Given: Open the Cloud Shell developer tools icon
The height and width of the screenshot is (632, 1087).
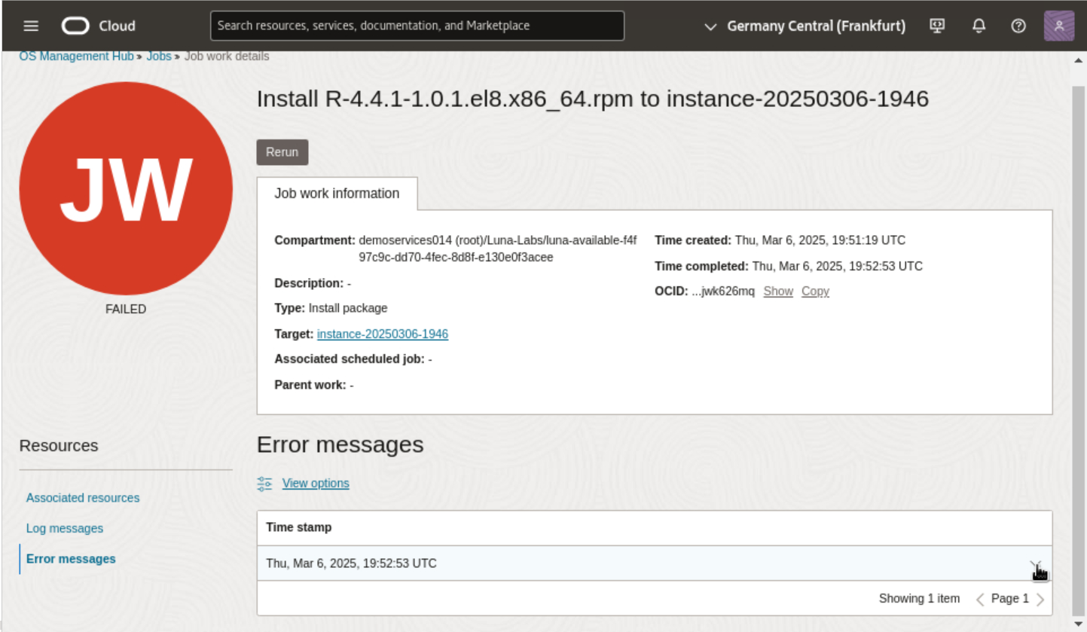Looking at the screenshot, I should [x=938, y=26].
